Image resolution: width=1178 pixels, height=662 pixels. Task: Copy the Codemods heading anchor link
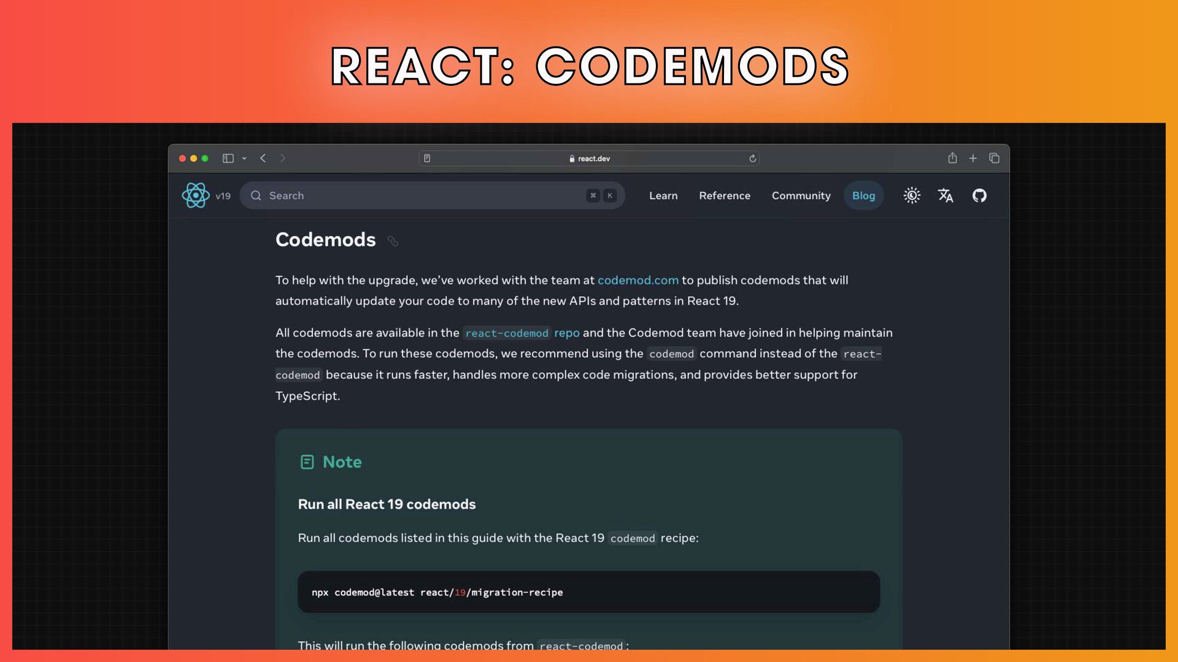coord(393,241)
